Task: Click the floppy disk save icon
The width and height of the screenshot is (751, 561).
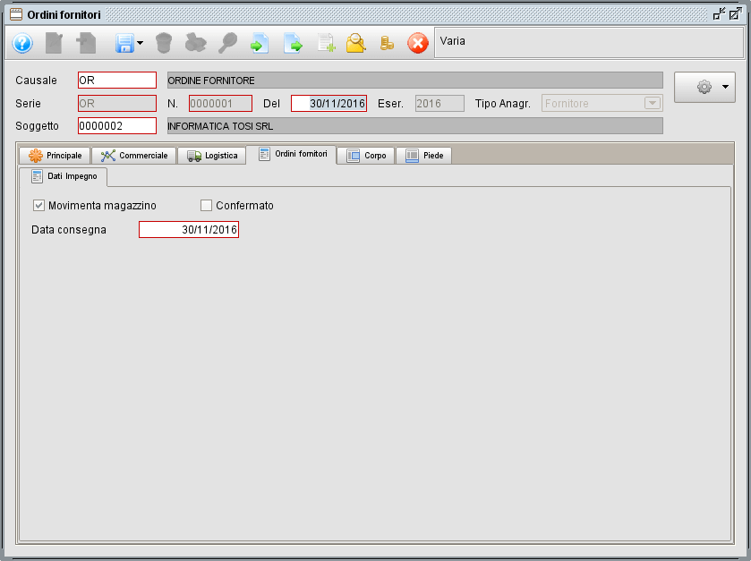Action: 124,43
